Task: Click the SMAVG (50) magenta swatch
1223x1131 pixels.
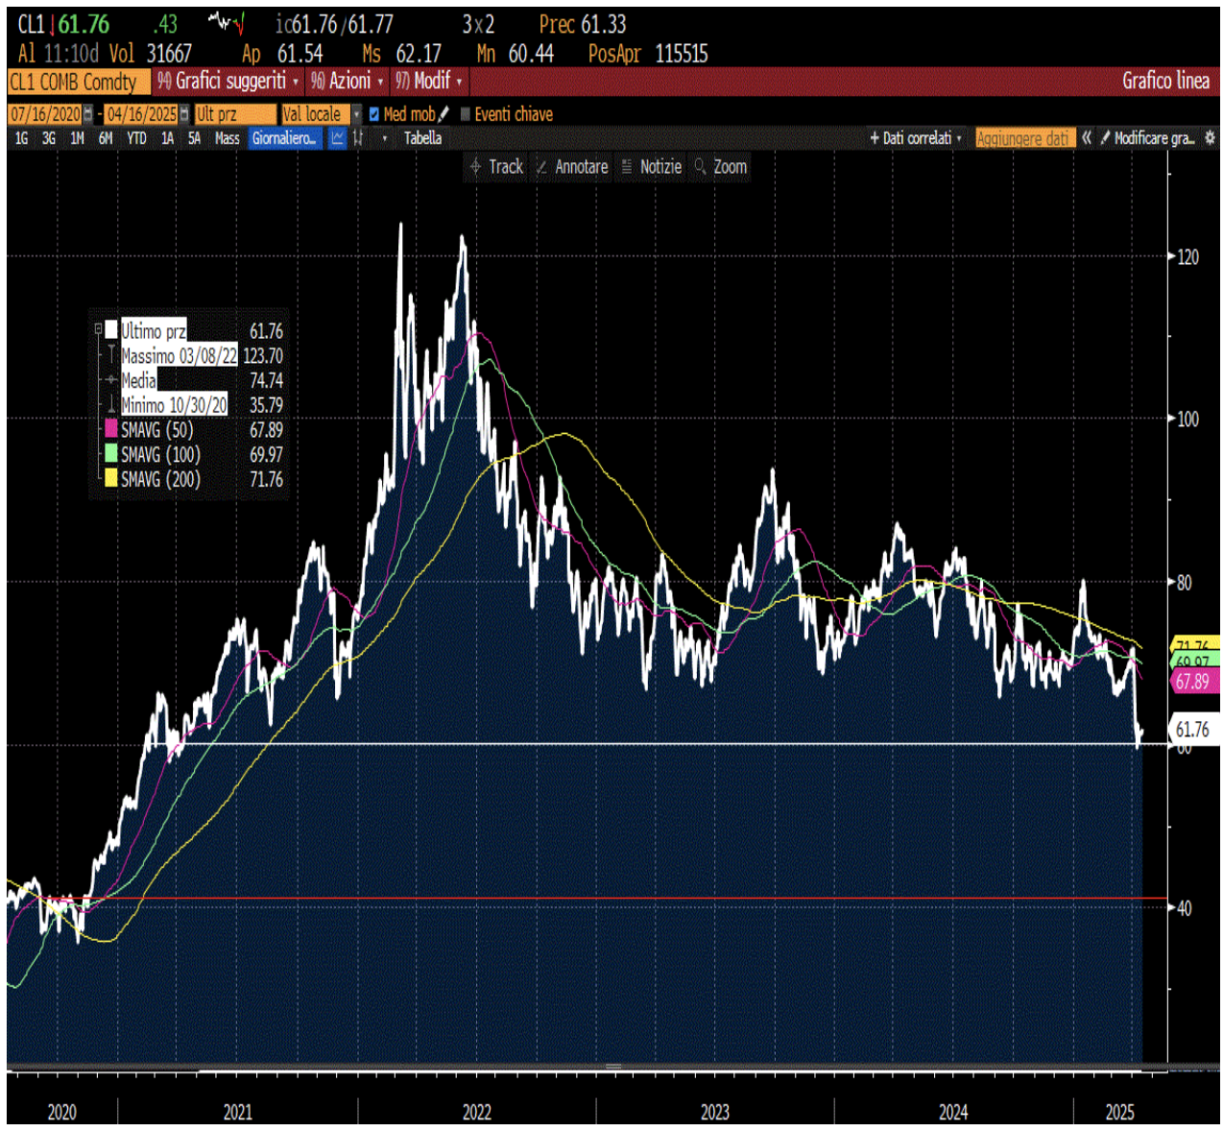Action: coord(111,429)
